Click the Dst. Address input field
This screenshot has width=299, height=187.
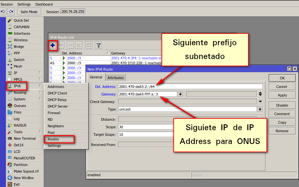(190, 87)
